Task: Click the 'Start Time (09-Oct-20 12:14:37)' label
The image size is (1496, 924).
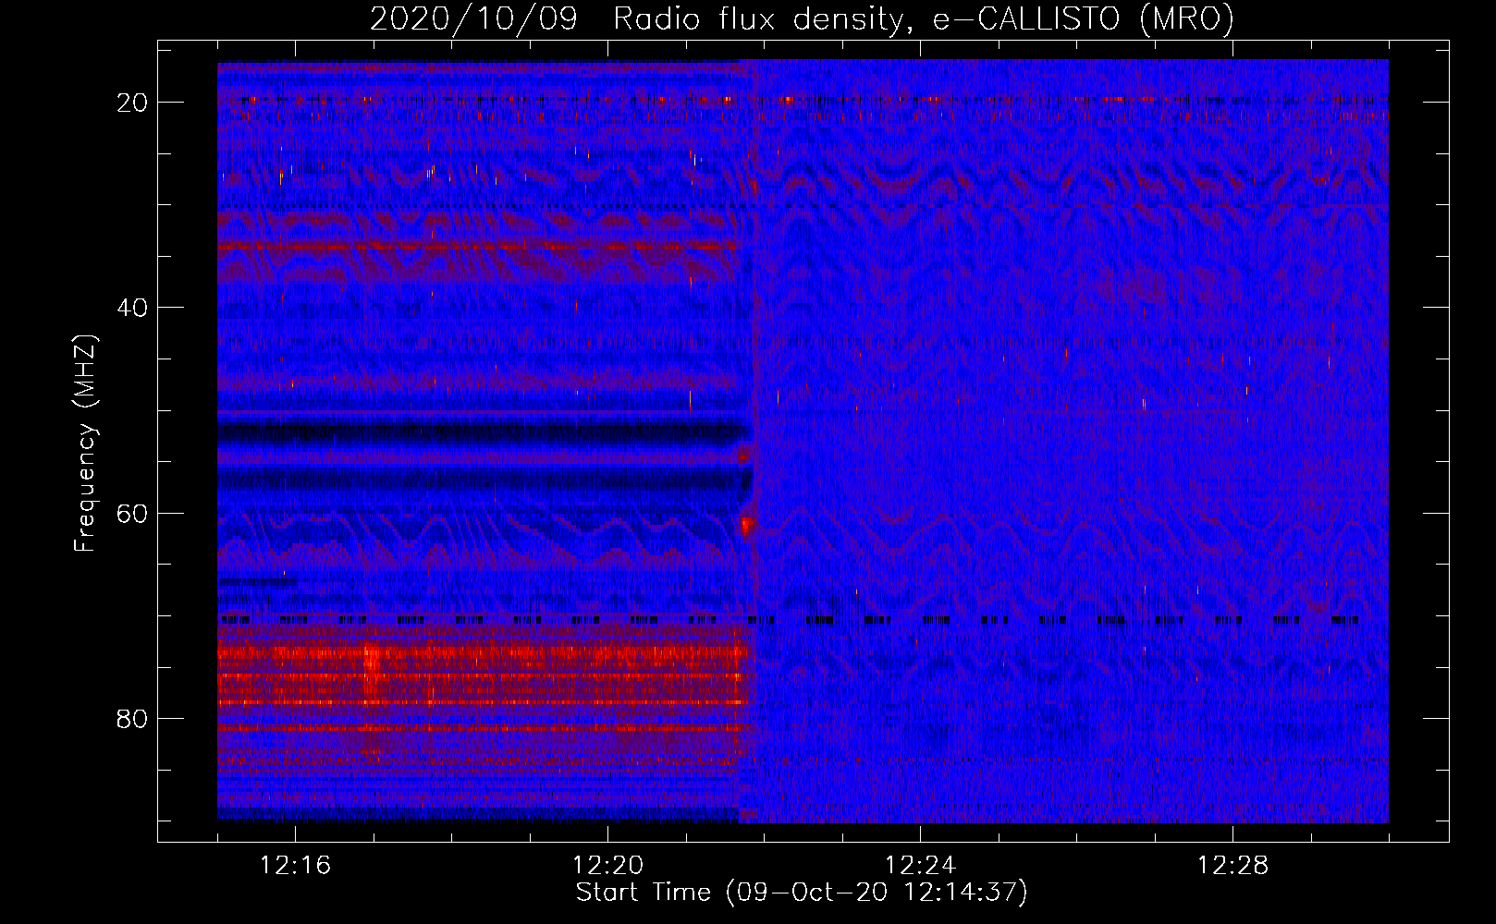Action: coord(802,893)
